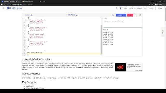Open the FEEDBACK side tab
Screen dimensions: 166x93
[163, 32]
